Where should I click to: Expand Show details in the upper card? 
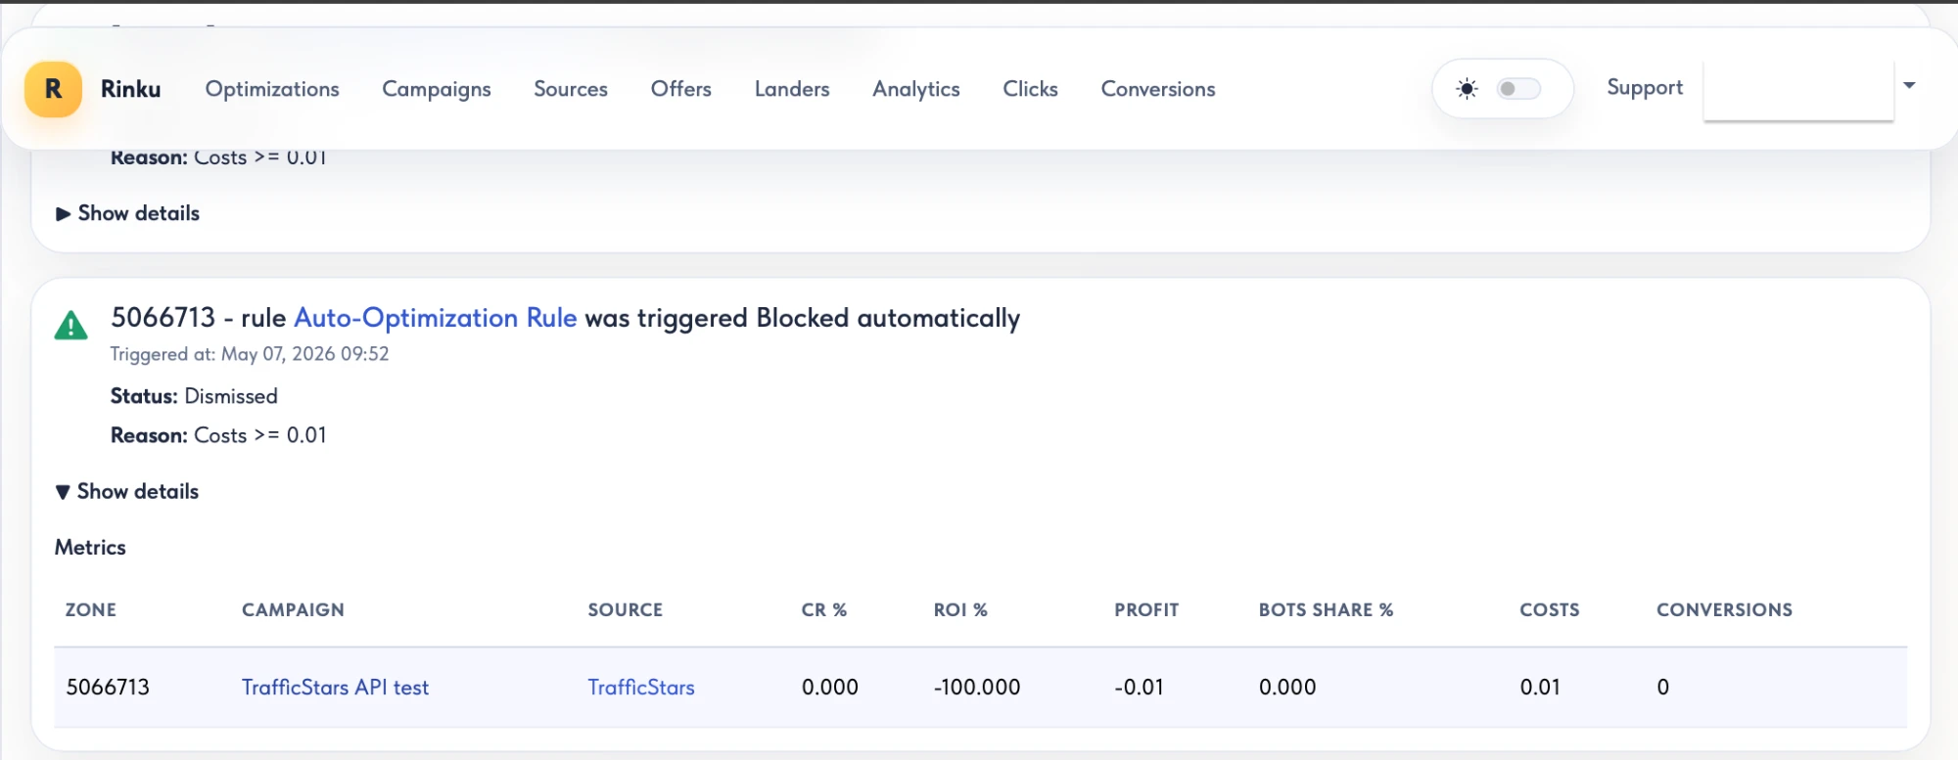click(127, 213)
